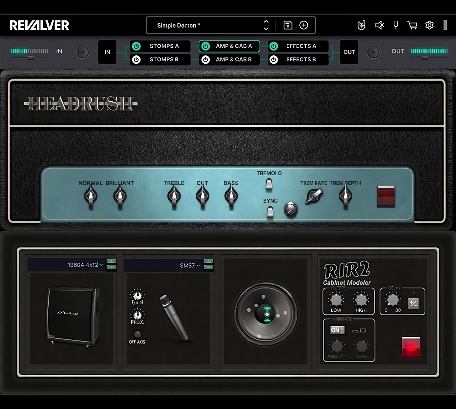Select the AMP & CAB A tab
456x409 pixels.
234,46
